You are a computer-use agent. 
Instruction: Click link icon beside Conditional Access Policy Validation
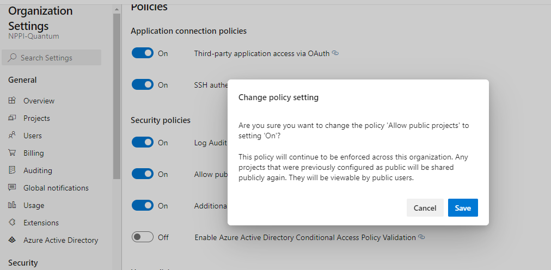pos(421,237)
